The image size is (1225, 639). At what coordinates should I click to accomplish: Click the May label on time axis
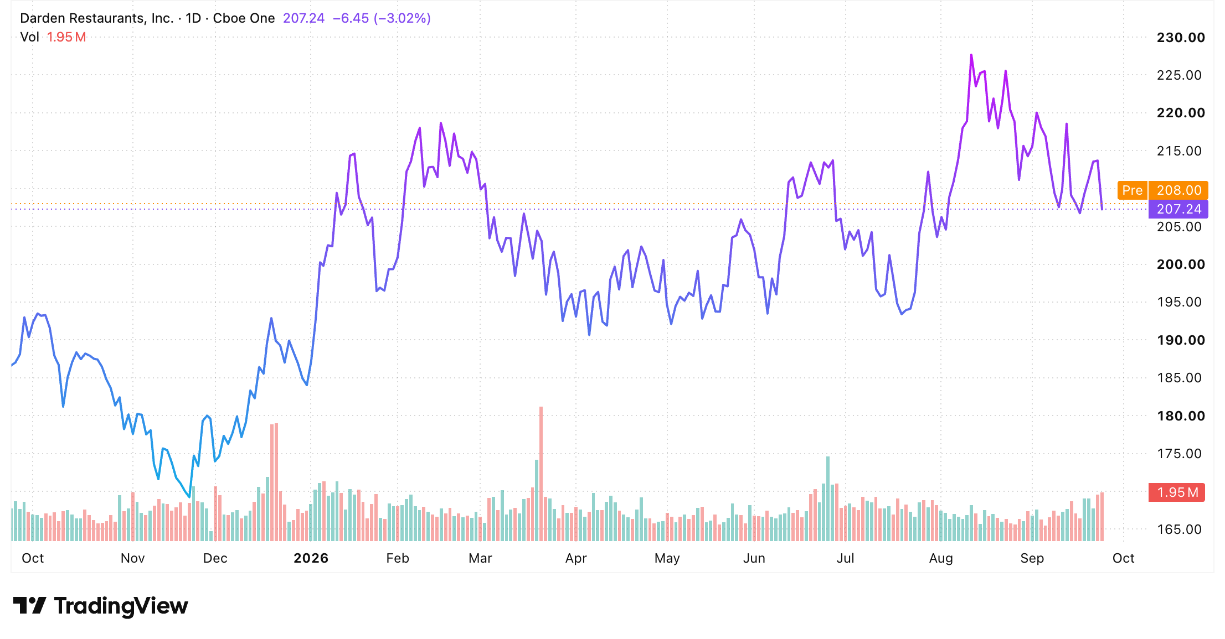point(667,558)
